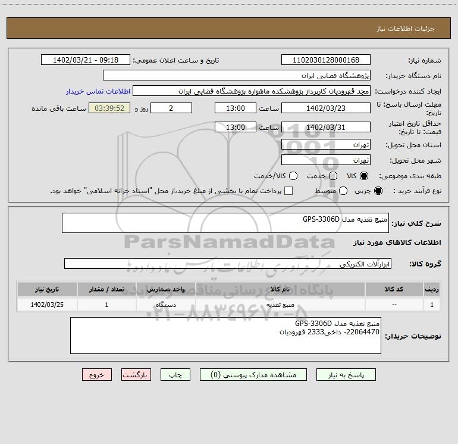Click the منبع تغذیه table cell
Screen dimensions: 458x444
tap(280, 305)
